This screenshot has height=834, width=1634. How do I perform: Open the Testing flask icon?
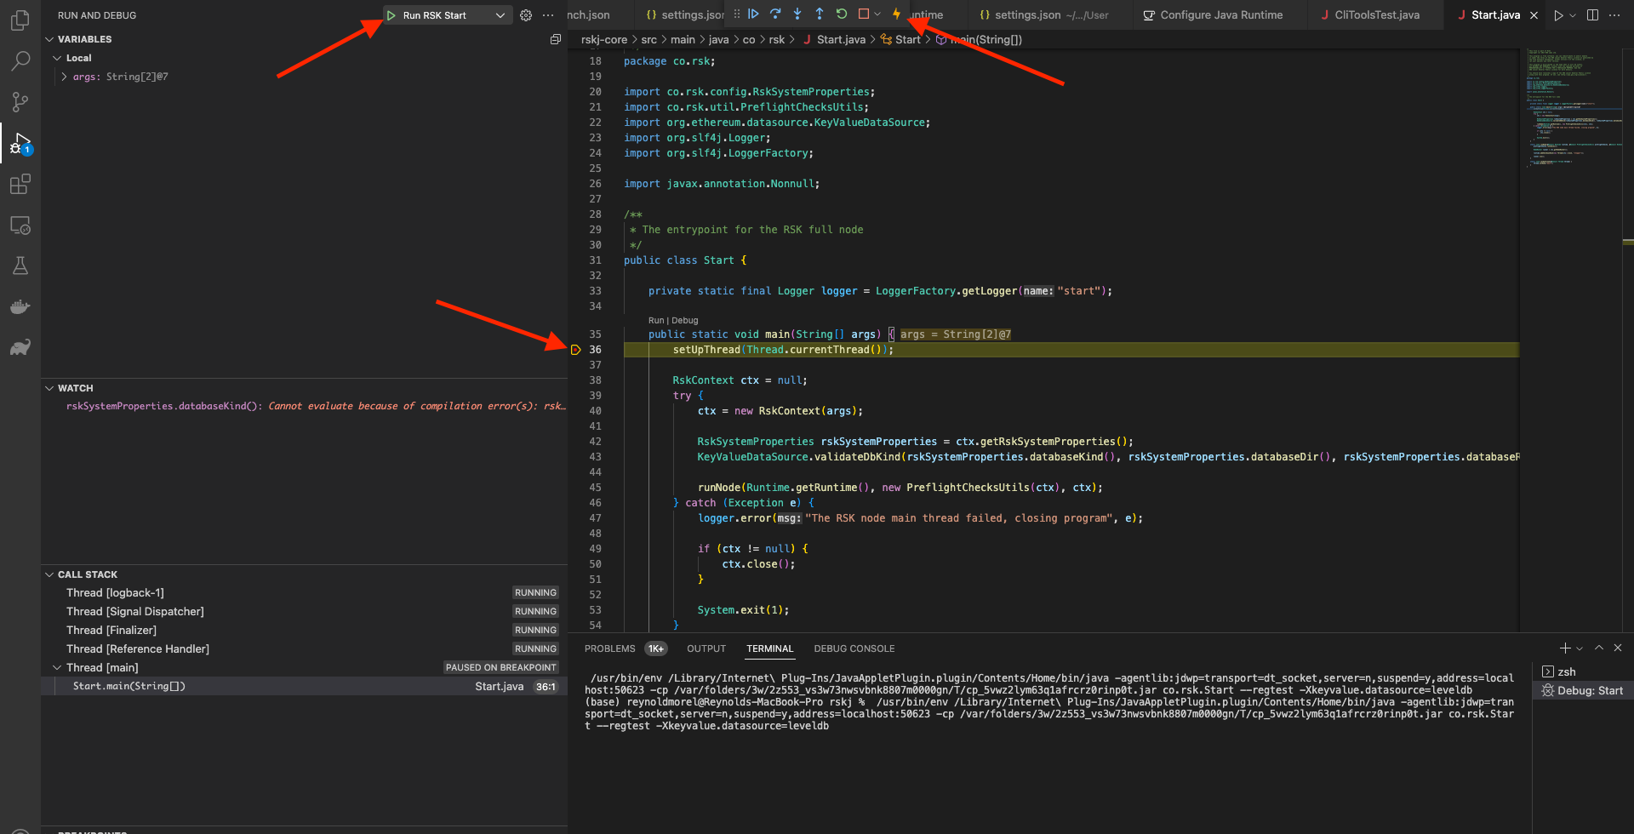click(20, 266)
